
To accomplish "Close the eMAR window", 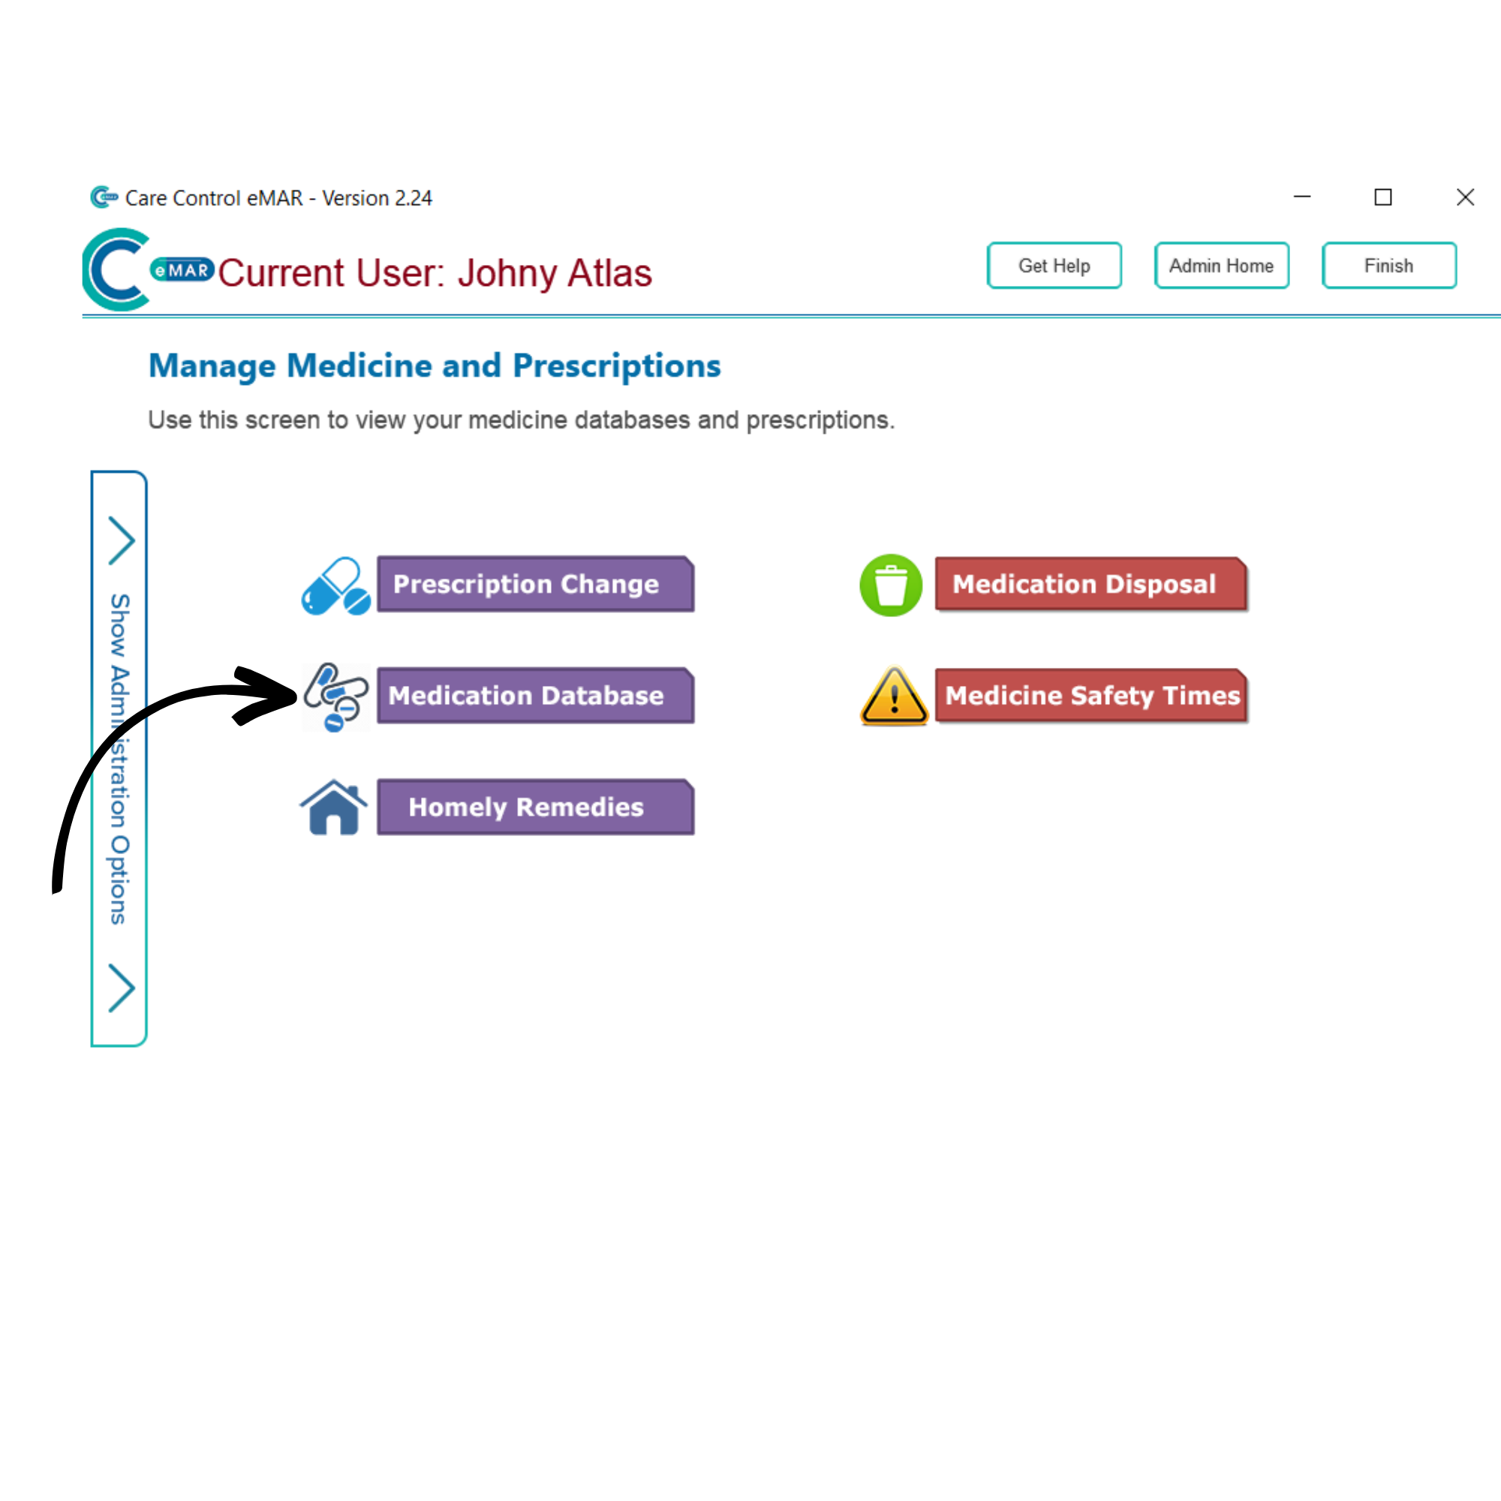I will pyautogui.click(x=1465, y=197).
